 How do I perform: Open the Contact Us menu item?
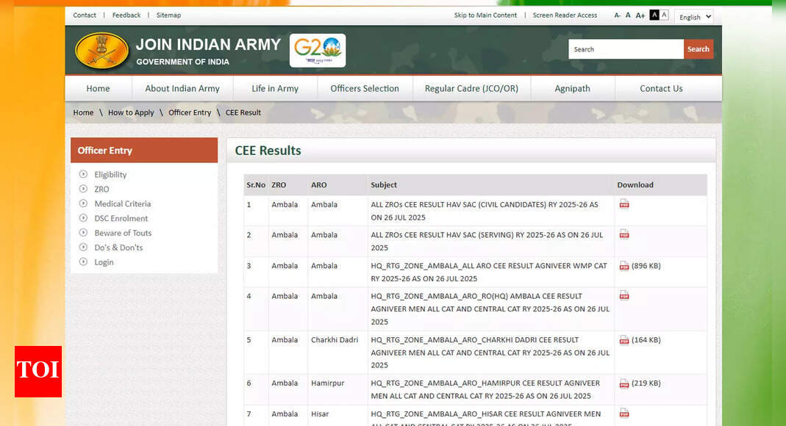(661, 89)
